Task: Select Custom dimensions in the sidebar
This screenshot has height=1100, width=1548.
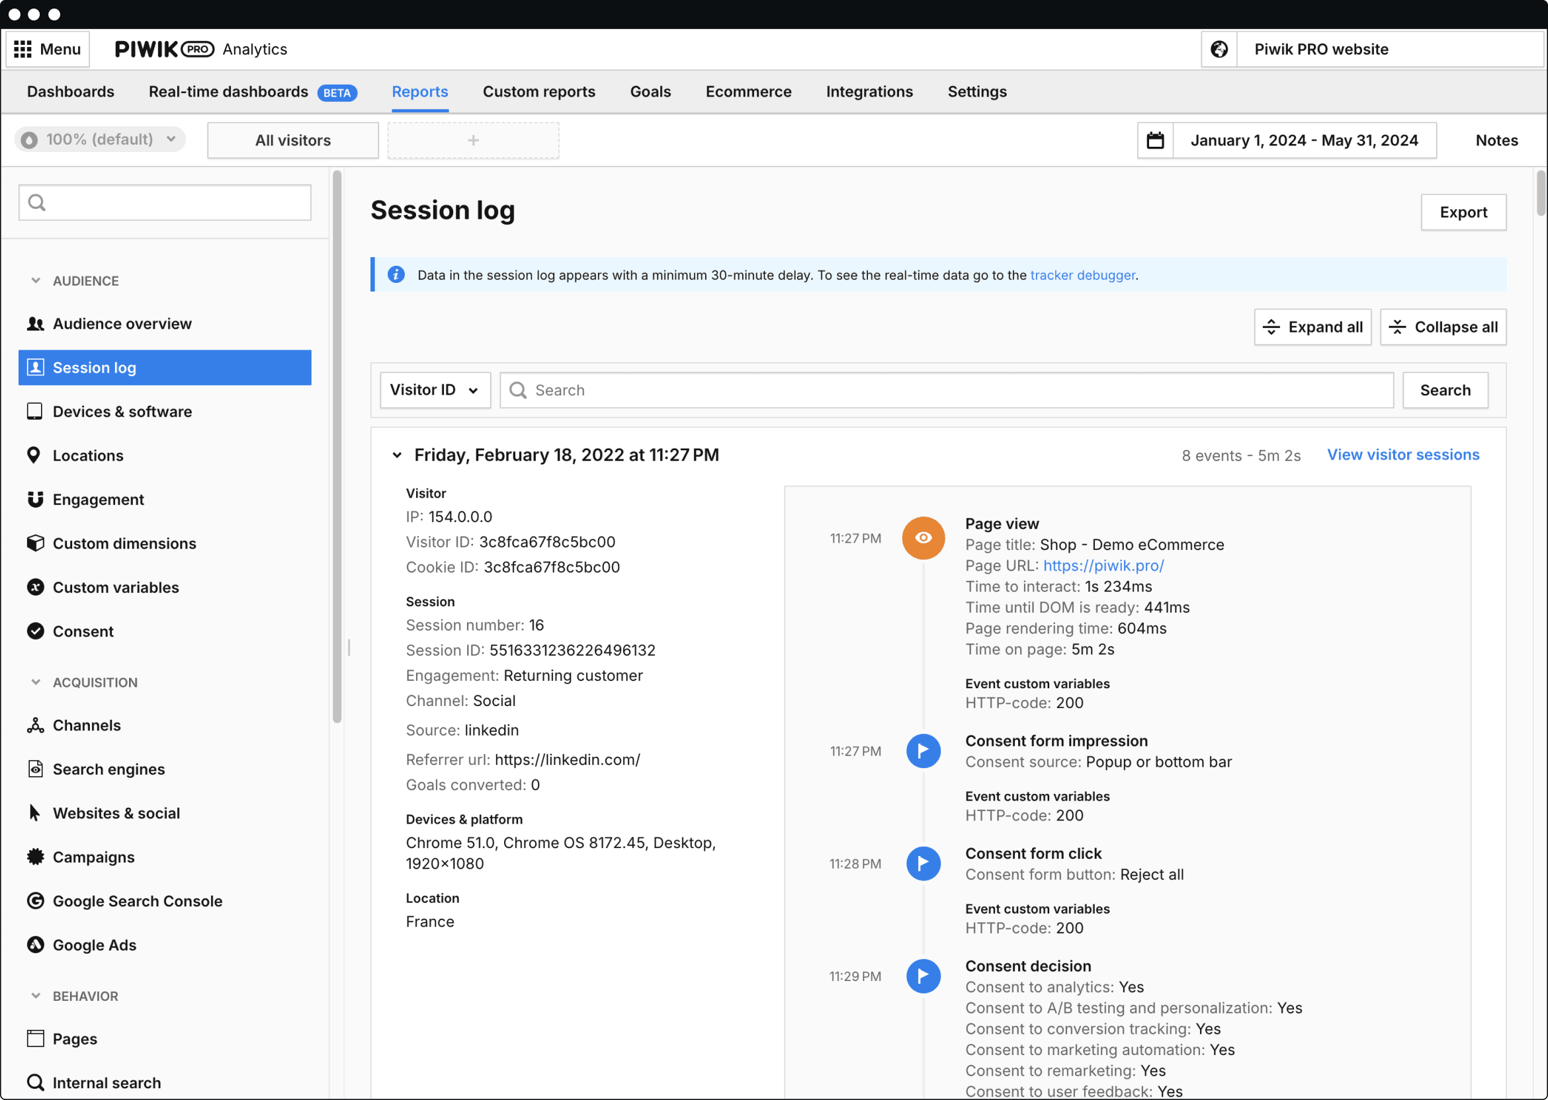Action: tap(125, 543)
